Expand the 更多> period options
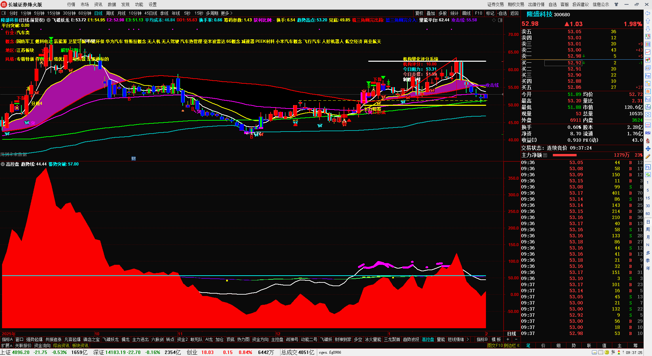Screen dimensions: 652x356 [x=227, y=13]
